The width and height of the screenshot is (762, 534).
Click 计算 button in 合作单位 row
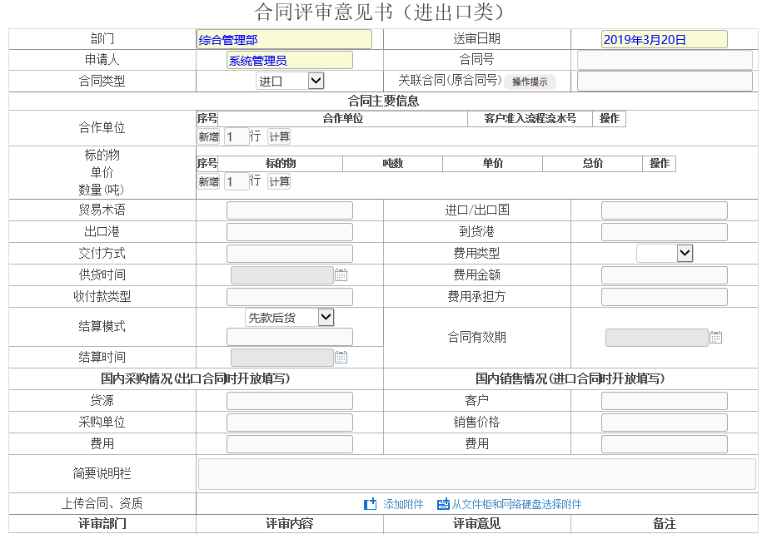tap(279, 137)
